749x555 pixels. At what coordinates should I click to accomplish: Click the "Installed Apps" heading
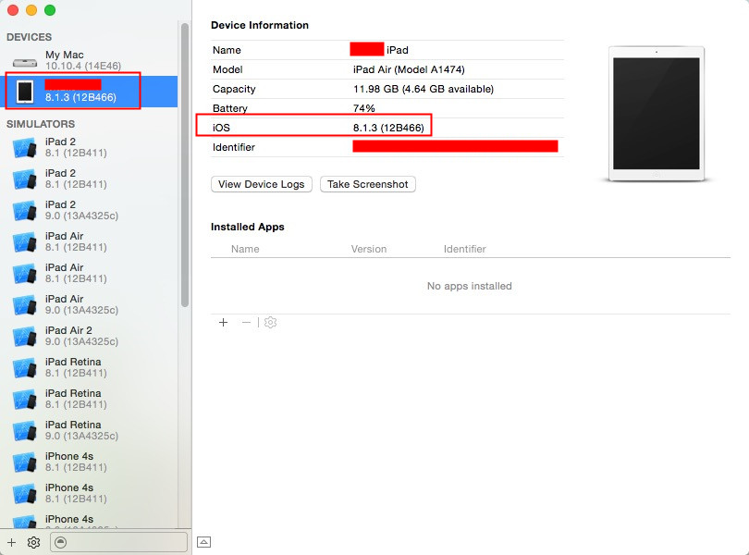point(248,227)
